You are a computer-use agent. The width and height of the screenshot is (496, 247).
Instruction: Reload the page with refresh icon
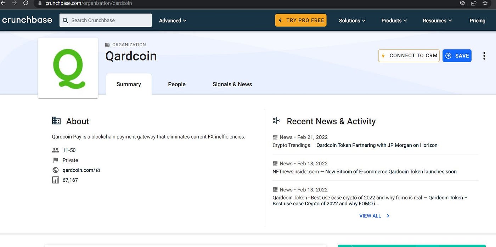pos(26,3)
